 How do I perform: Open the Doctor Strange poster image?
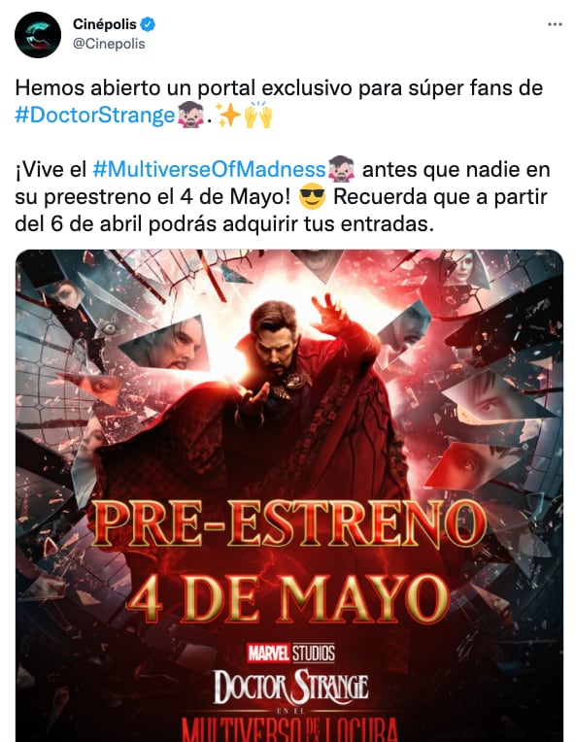tap(289, 495)
